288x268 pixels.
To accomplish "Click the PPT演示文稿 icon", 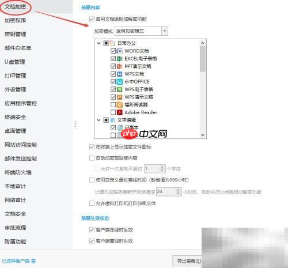I will pos(120,66).
